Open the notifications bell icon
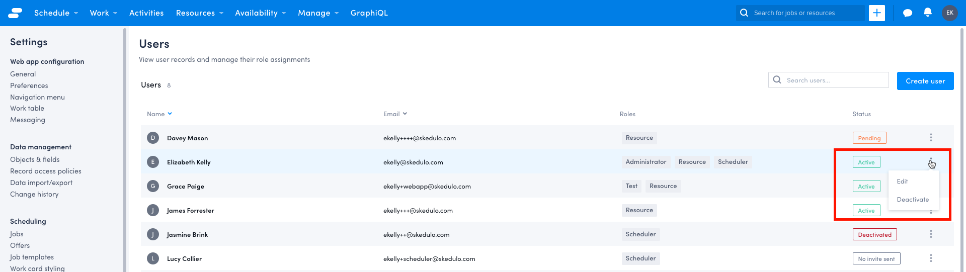966x272 pixels. coord(928,13)
